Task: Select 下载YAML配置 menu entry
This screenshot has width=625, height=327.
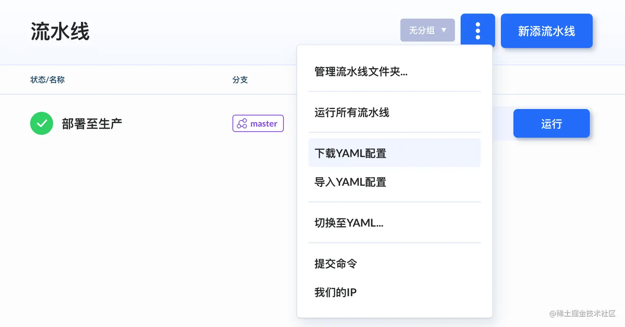Action: pyautogui.click(x=395, y=153)
